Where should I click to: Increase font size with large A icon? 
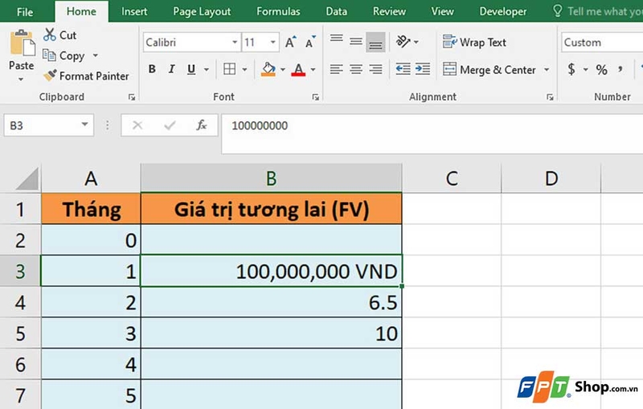tap(290, 42)
